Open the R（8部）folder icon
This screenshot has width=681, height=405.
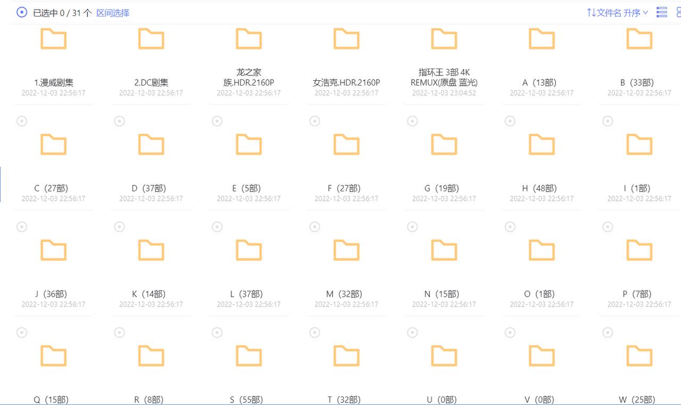coord(151,356)
